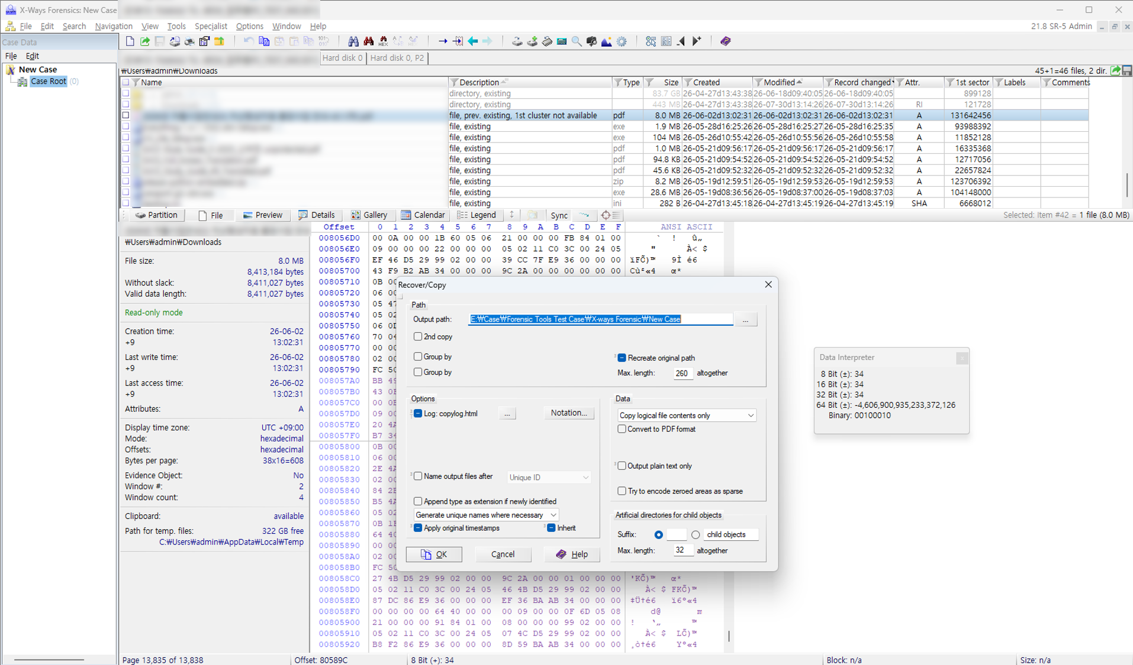Click the green export icon above the file list

point(1116,70)
